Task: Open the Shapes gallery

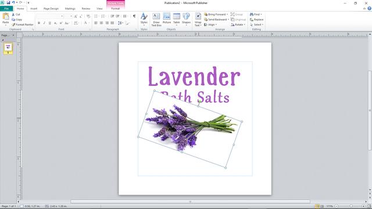Action: click(186, 19)
